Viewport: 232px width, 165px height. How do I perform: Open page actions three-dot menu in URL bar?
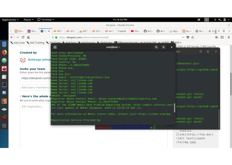click(x=183, y=37)
